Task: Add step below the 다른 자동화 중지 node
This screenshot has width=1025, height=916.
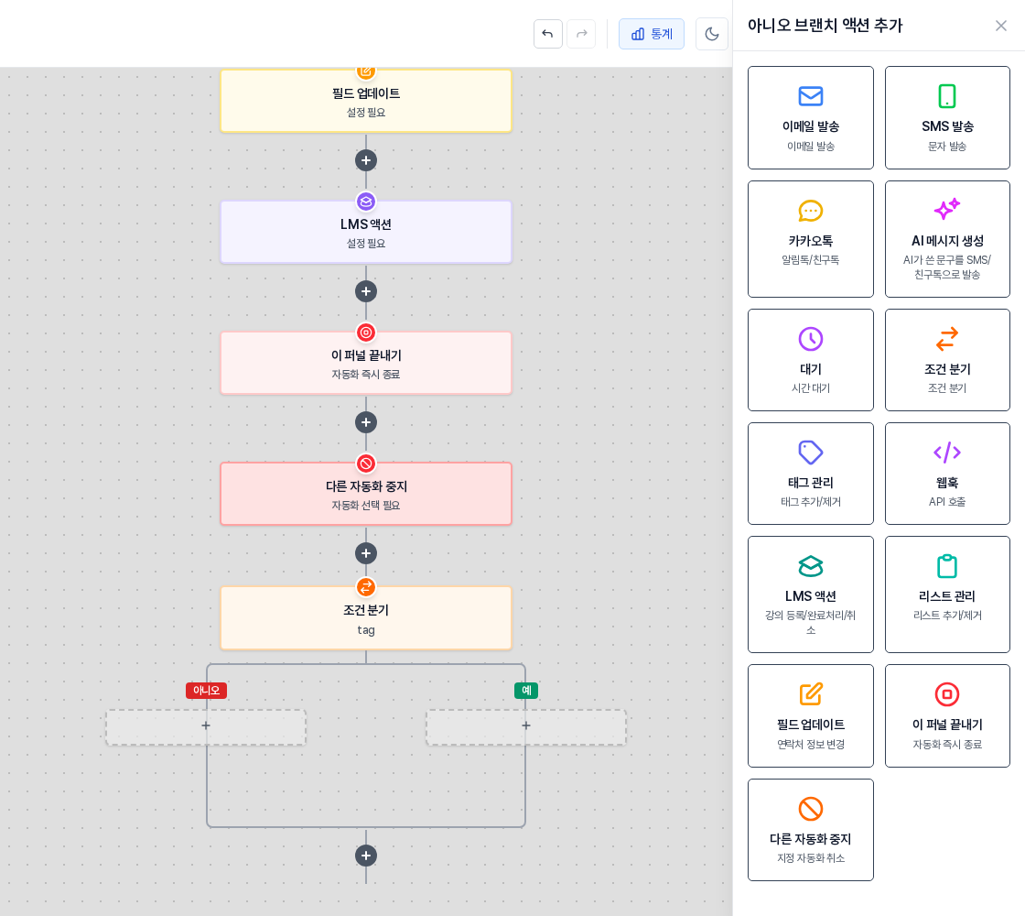Action: pos(366,553)
